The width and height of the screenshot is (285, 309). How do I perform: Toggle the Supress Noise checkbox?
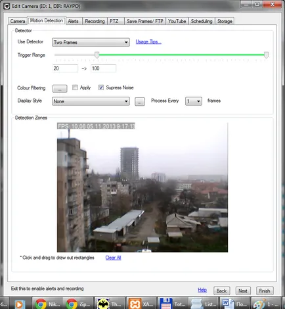click(101, 87)
